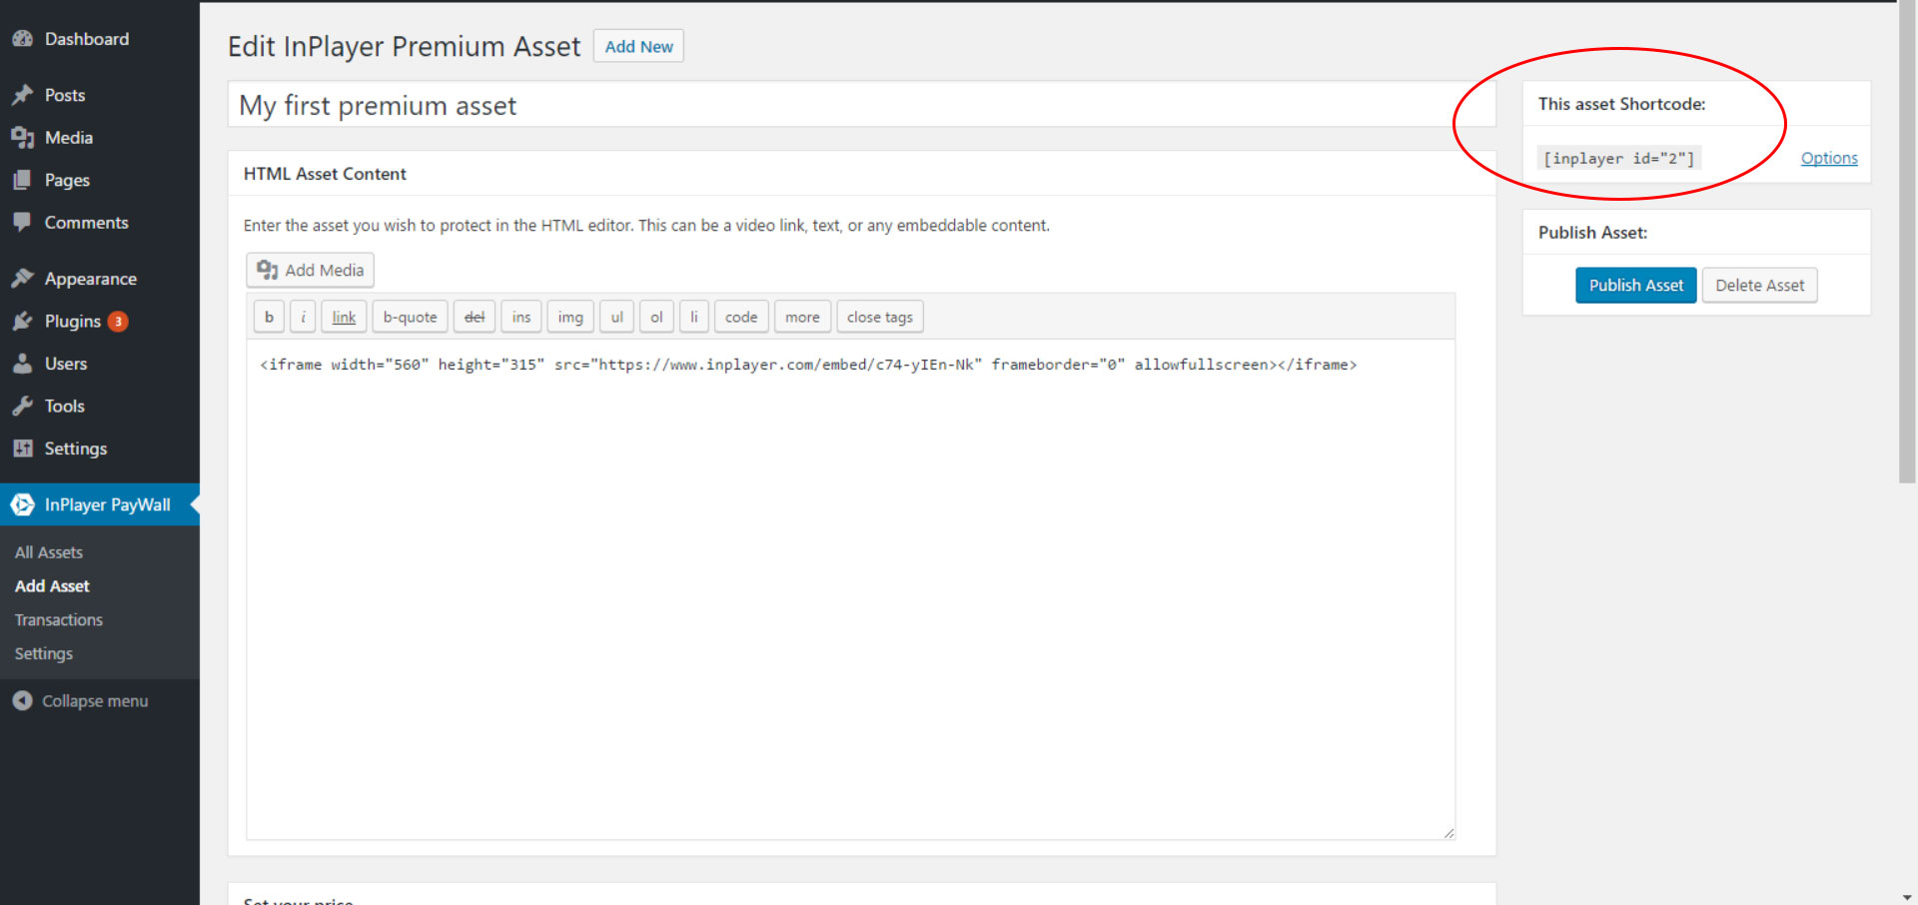Insert ordered list with ol button
This screenshot has height=905, width=1918.
pos(656,317)
